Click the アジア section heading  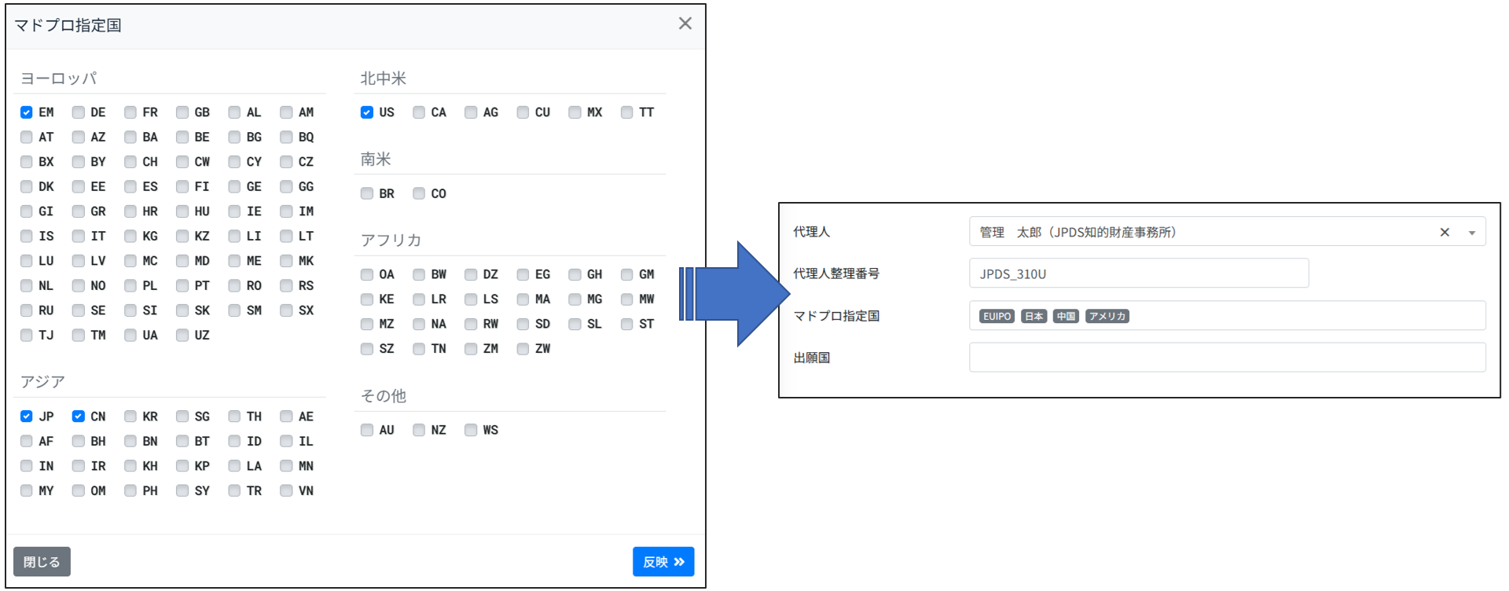click(x=42, y=382)
